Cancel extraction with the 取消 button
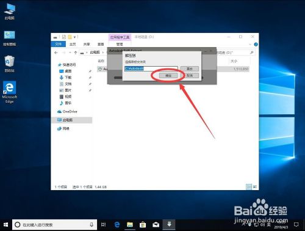Image resolution: width=305 pixels, height=231 pixels. (189, 76)
